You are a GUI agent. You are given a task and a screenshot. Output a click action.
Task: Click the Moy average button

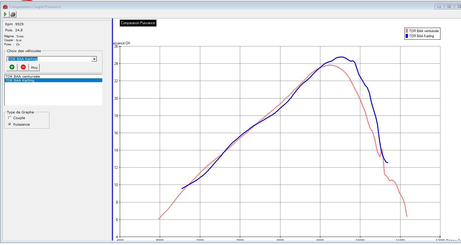pyautogui.click(x=34, y=67)
